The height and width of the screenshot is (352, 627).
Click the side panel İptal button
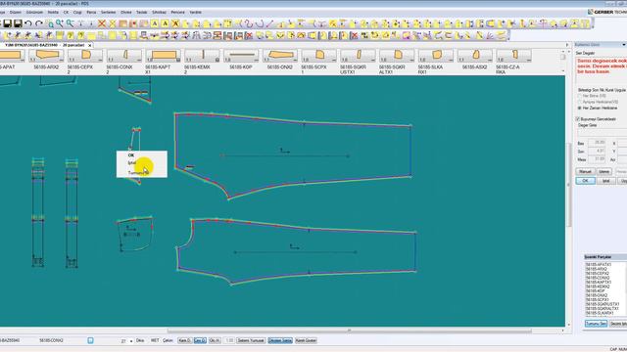point(605,181)
